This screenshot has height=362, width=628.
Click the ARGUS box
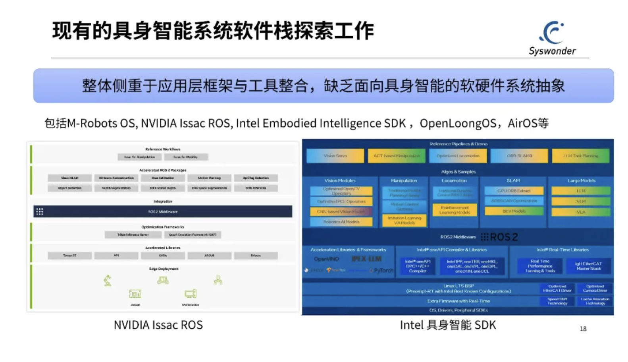[x=209, y=256]
